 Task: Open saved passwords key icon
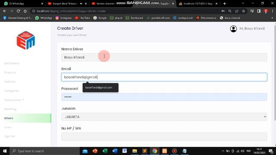(x=223, y=11)
